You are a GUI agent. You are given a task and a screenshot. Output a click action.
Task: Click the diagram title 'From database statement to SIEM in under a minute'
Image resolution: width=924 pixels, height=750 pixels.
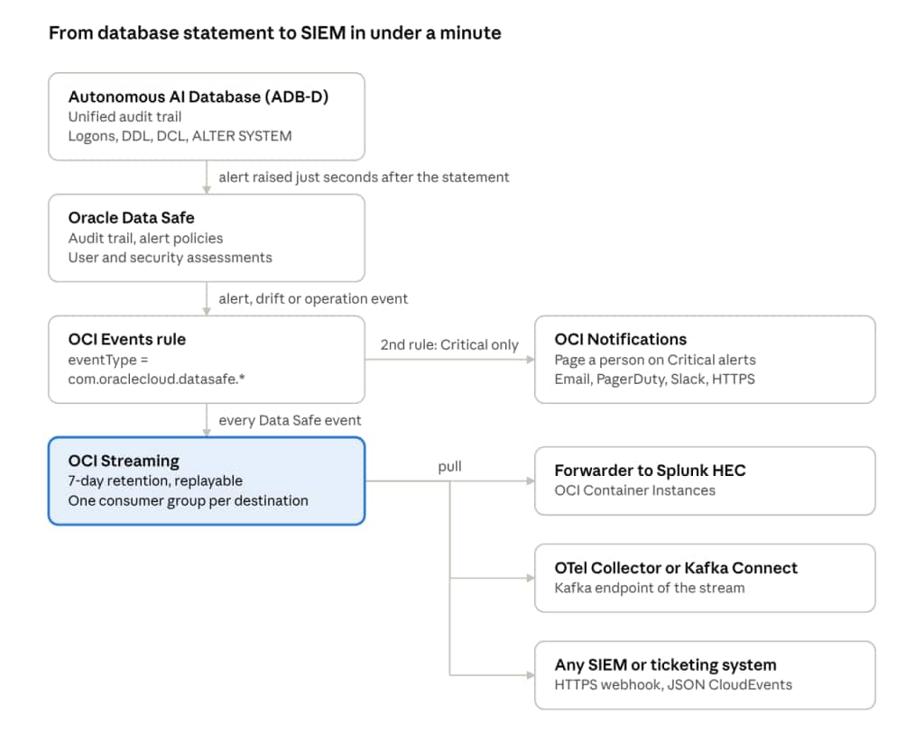(x=274, y=33)
